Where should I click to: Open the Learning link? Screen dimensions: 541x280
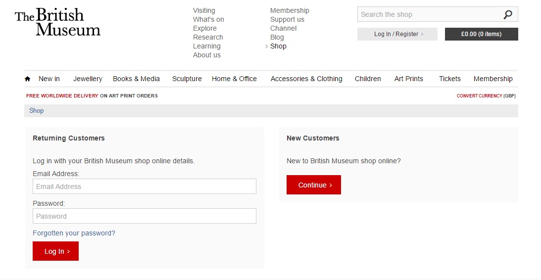[207, 46]
